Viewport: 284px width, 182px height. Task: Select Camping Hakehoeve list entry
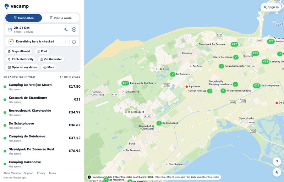[42, 164]
